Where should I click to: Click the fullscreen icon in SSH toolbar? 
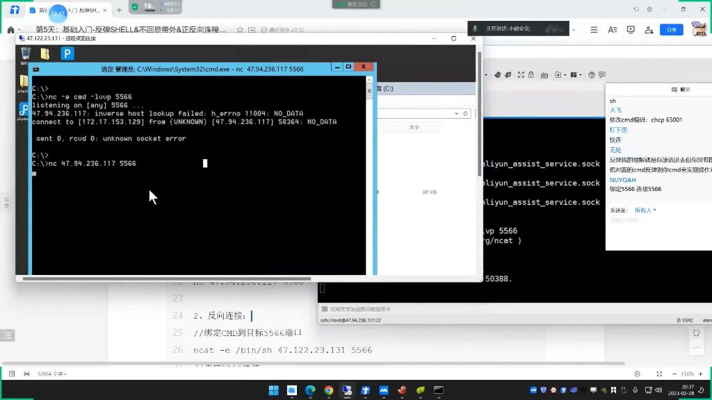click(x=521, y=75)
